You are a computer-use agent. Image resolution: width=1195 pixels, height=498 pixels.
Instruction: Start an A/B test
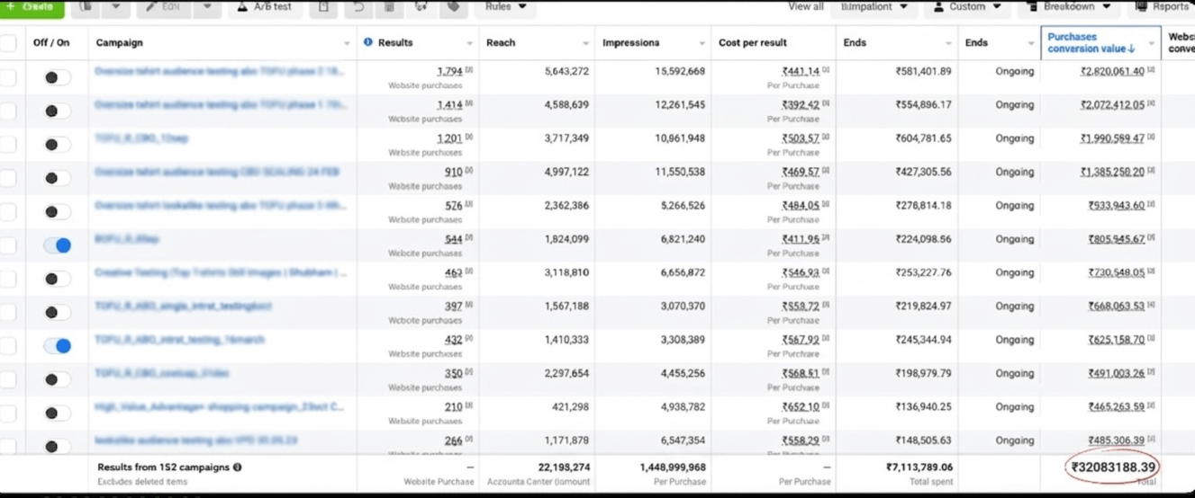coord(265,7)
